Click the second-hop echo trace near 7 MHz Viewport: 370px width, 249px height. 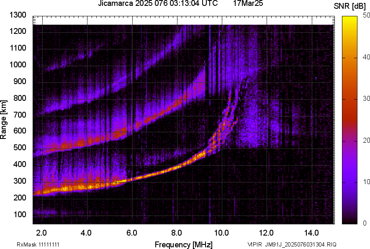point(154,117)
